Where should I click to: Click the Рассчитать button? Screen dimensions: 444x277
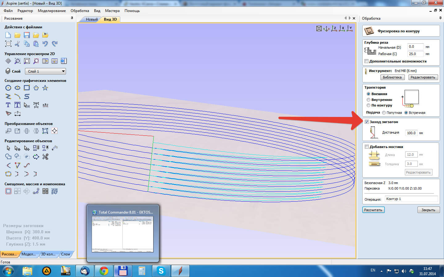tap(373, 210)
